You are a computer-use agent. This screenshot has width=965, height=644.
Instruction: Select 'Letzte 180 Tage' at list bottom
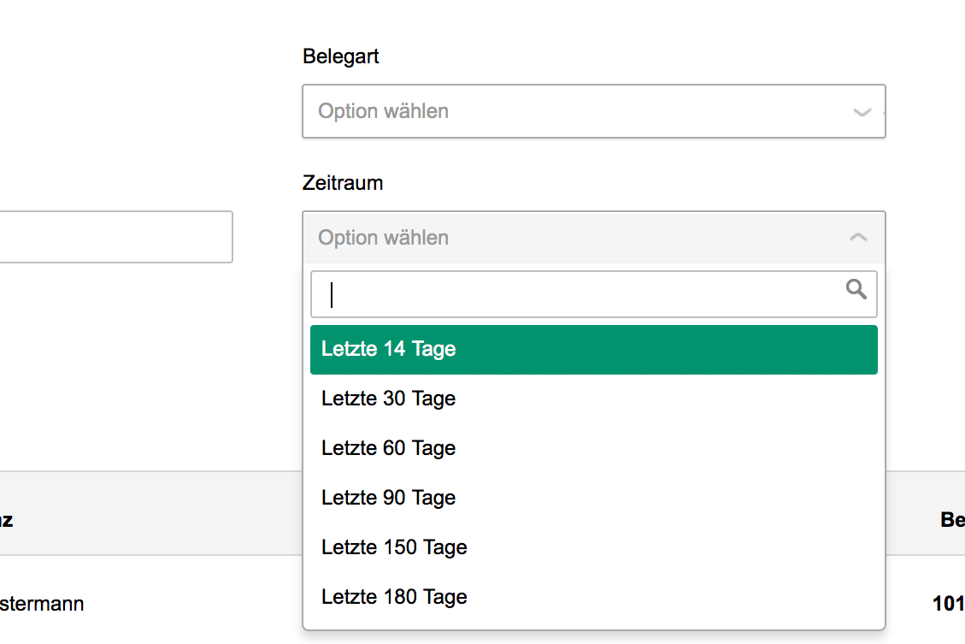394,597
